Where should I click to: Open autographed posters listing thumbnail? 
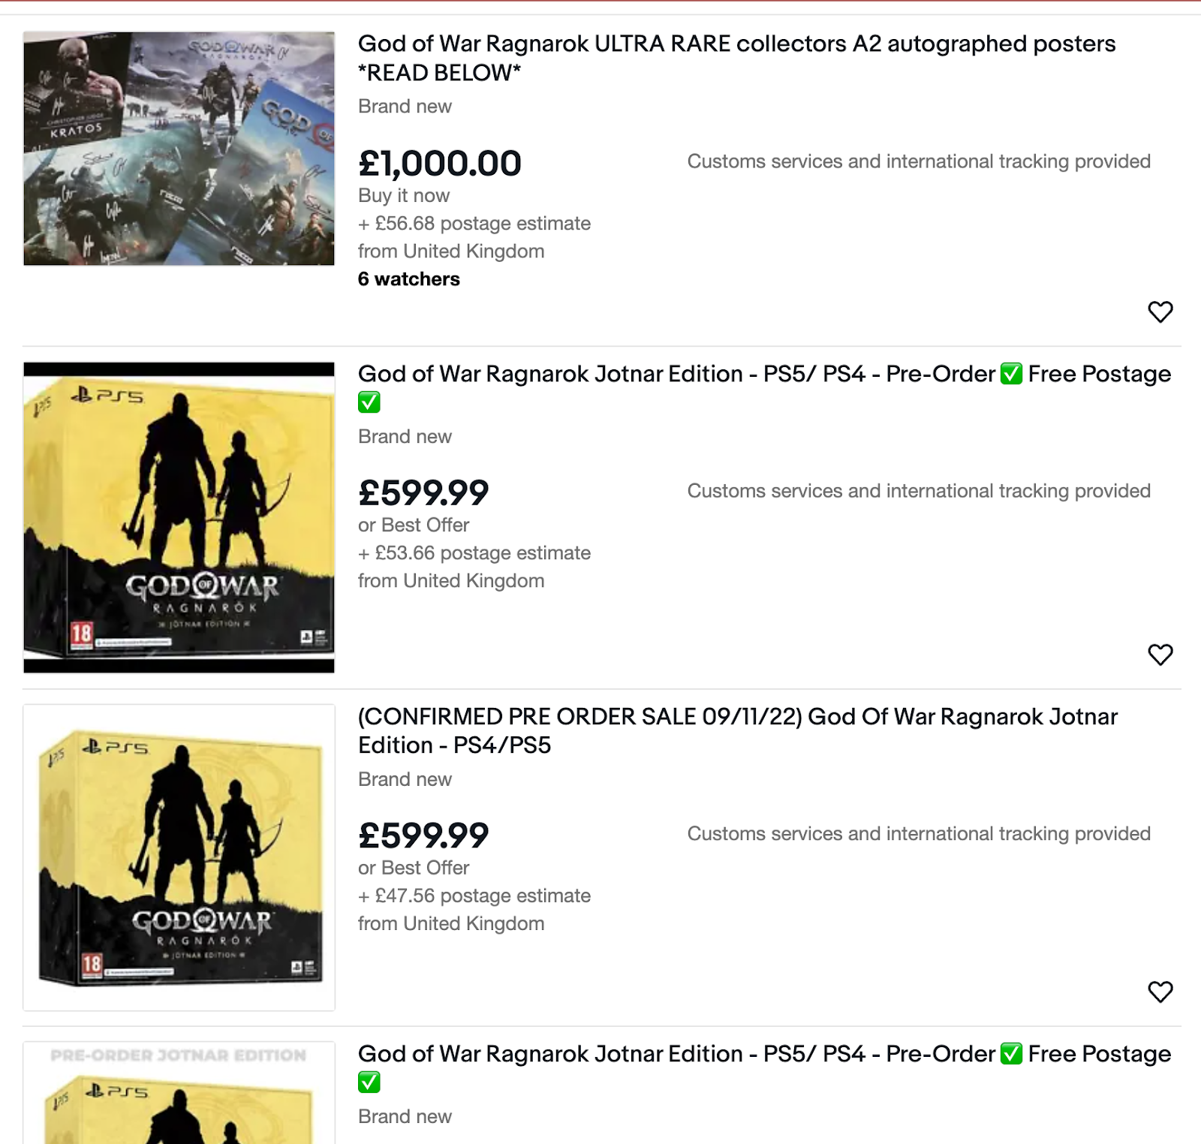point(179,149)
